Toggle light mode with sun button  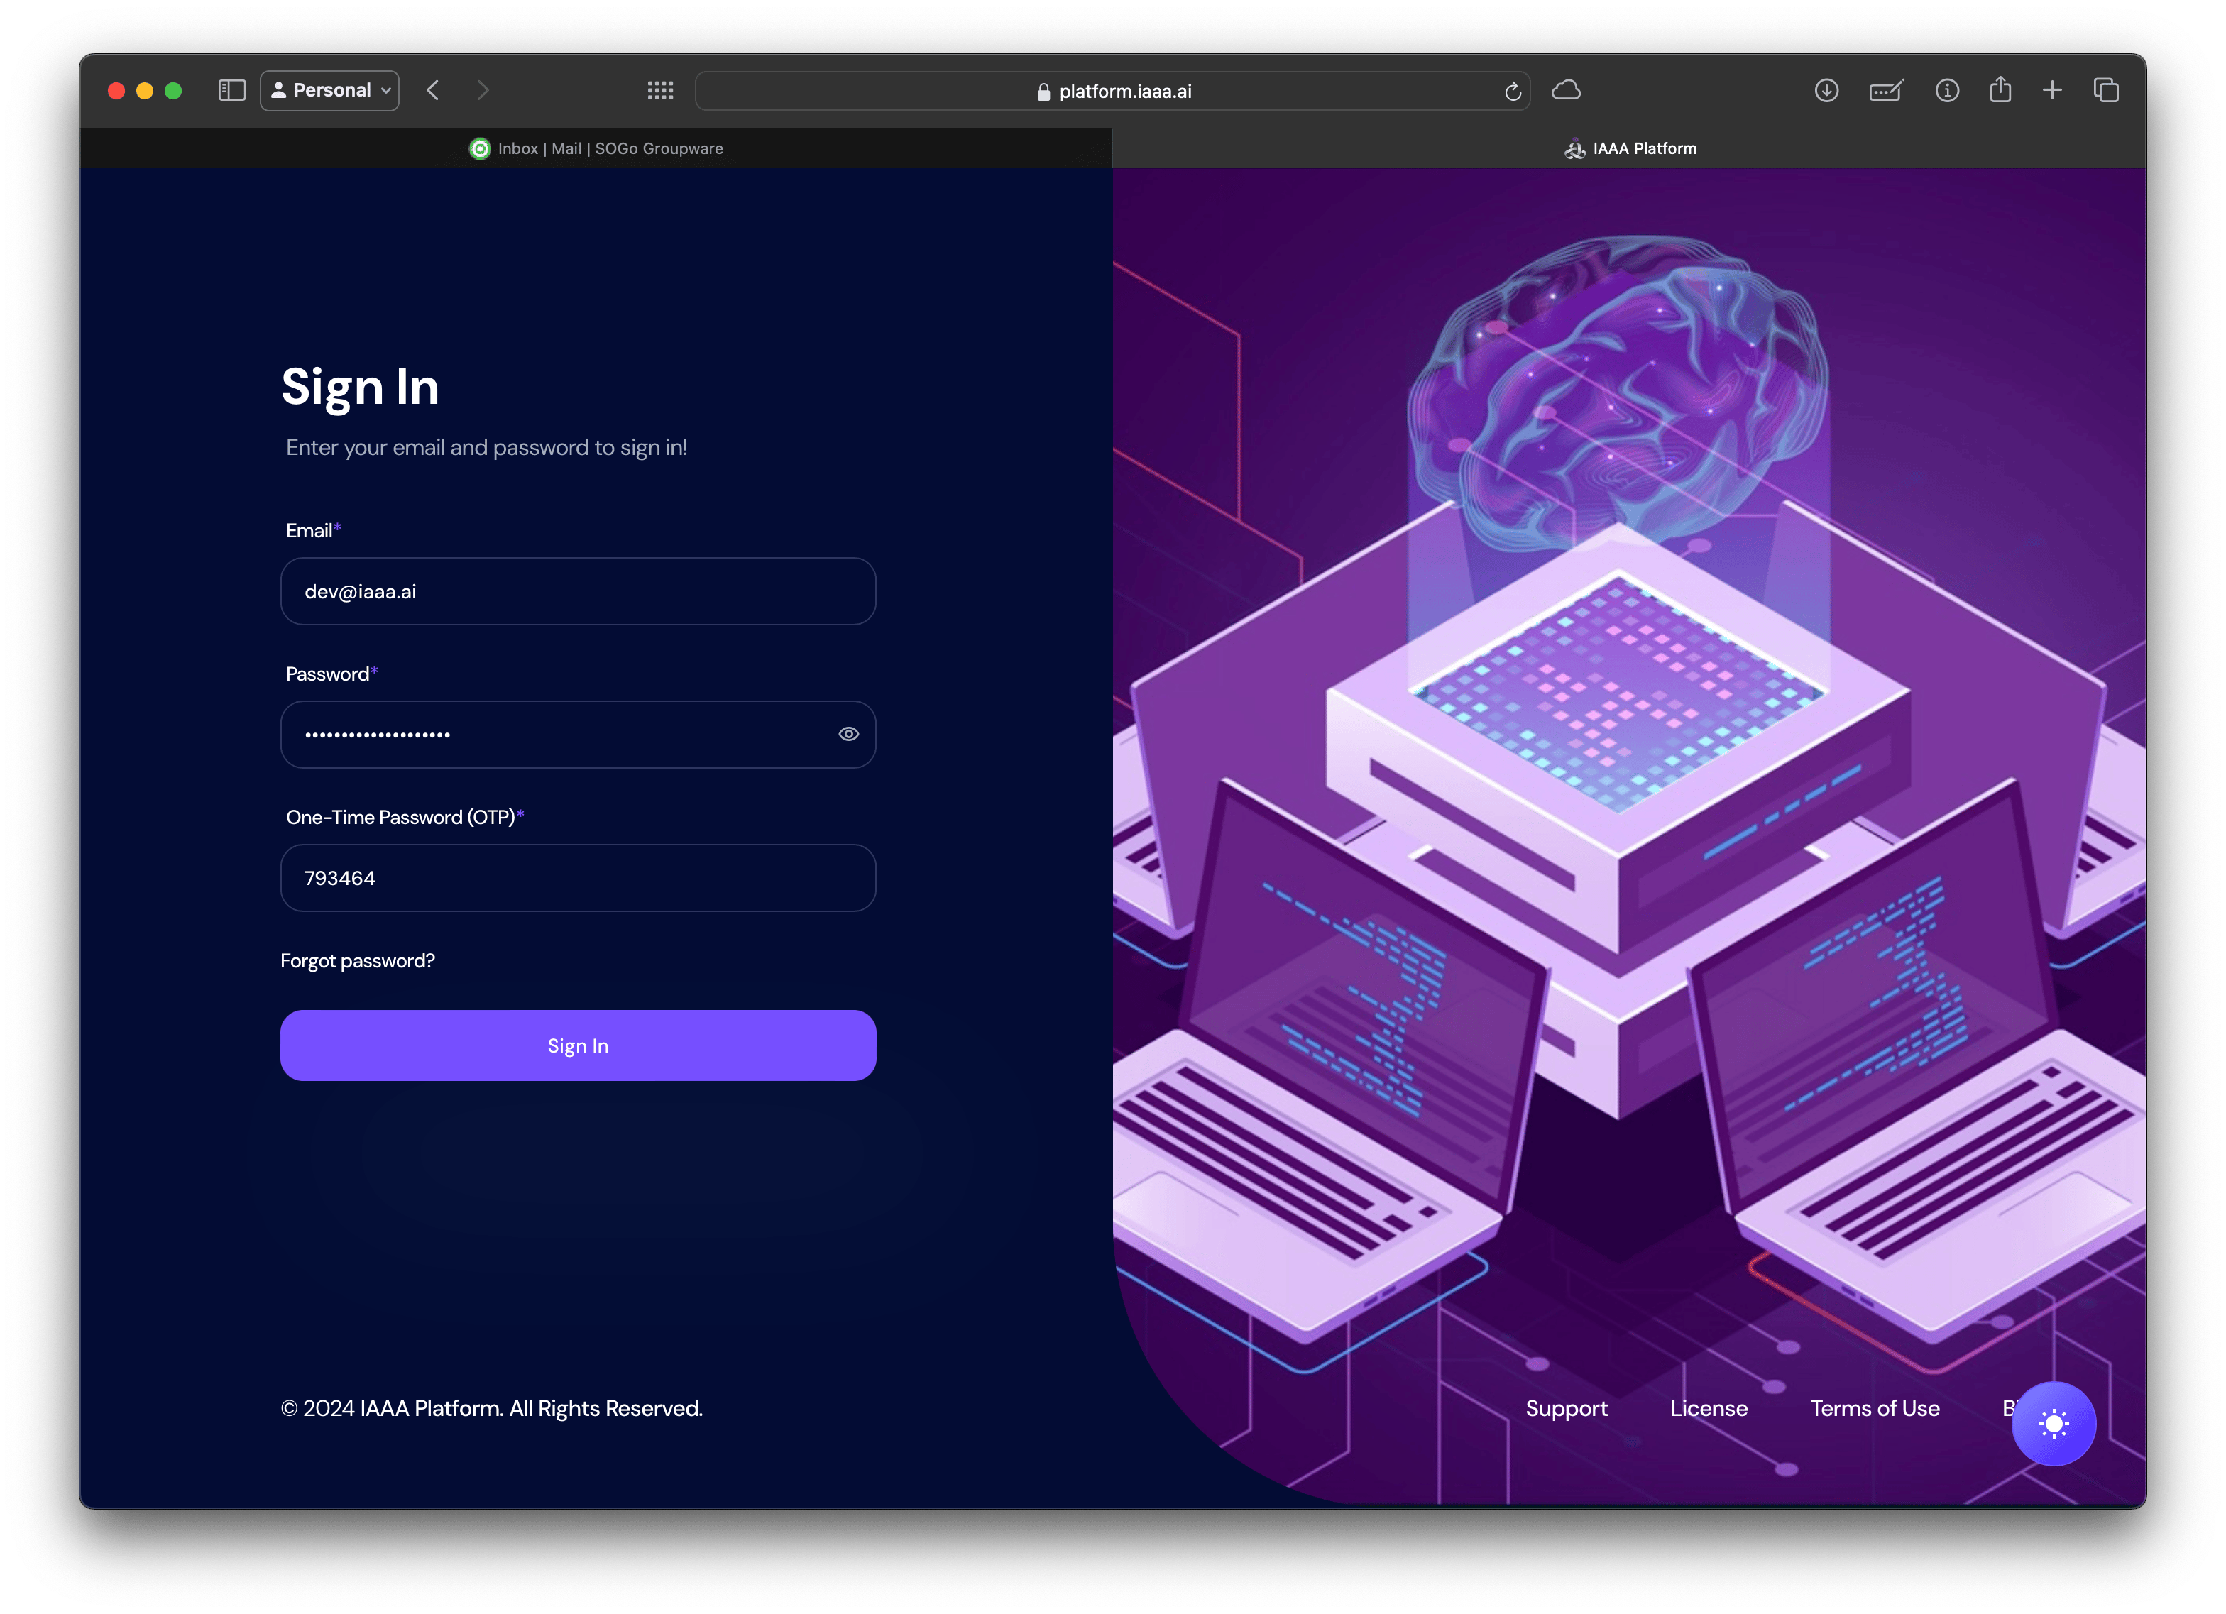click(2054, 1424)
